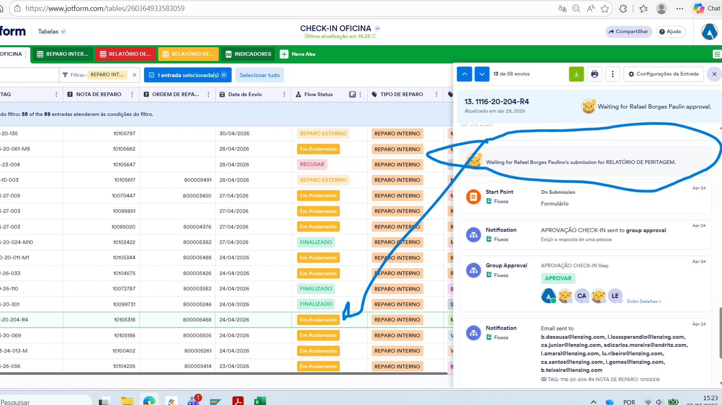The image size is (722, 405).
Task: Click the browser favorites star icon
Action: point(605,8)
